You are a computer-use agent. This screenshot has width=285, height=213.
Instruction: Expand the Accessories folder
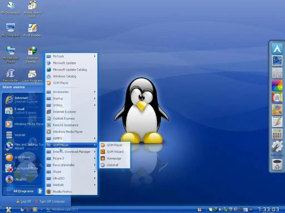point(71,92)
